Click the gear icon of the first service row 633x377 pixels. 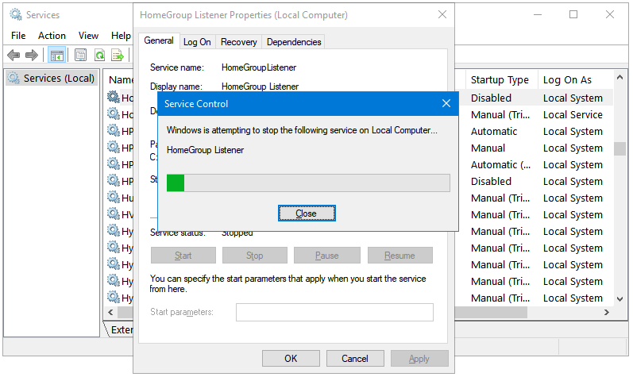(x=114, y=98)
